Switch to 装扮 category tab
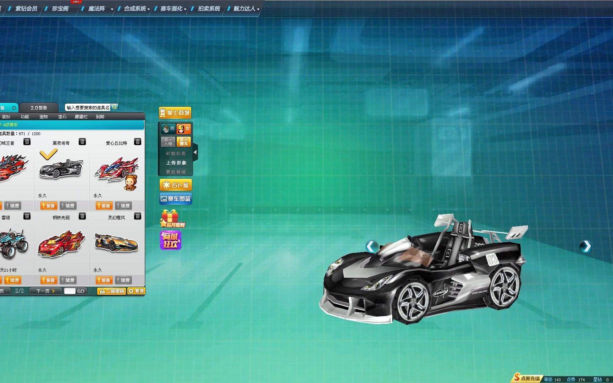613x383 pixels. tap(6, 117)
